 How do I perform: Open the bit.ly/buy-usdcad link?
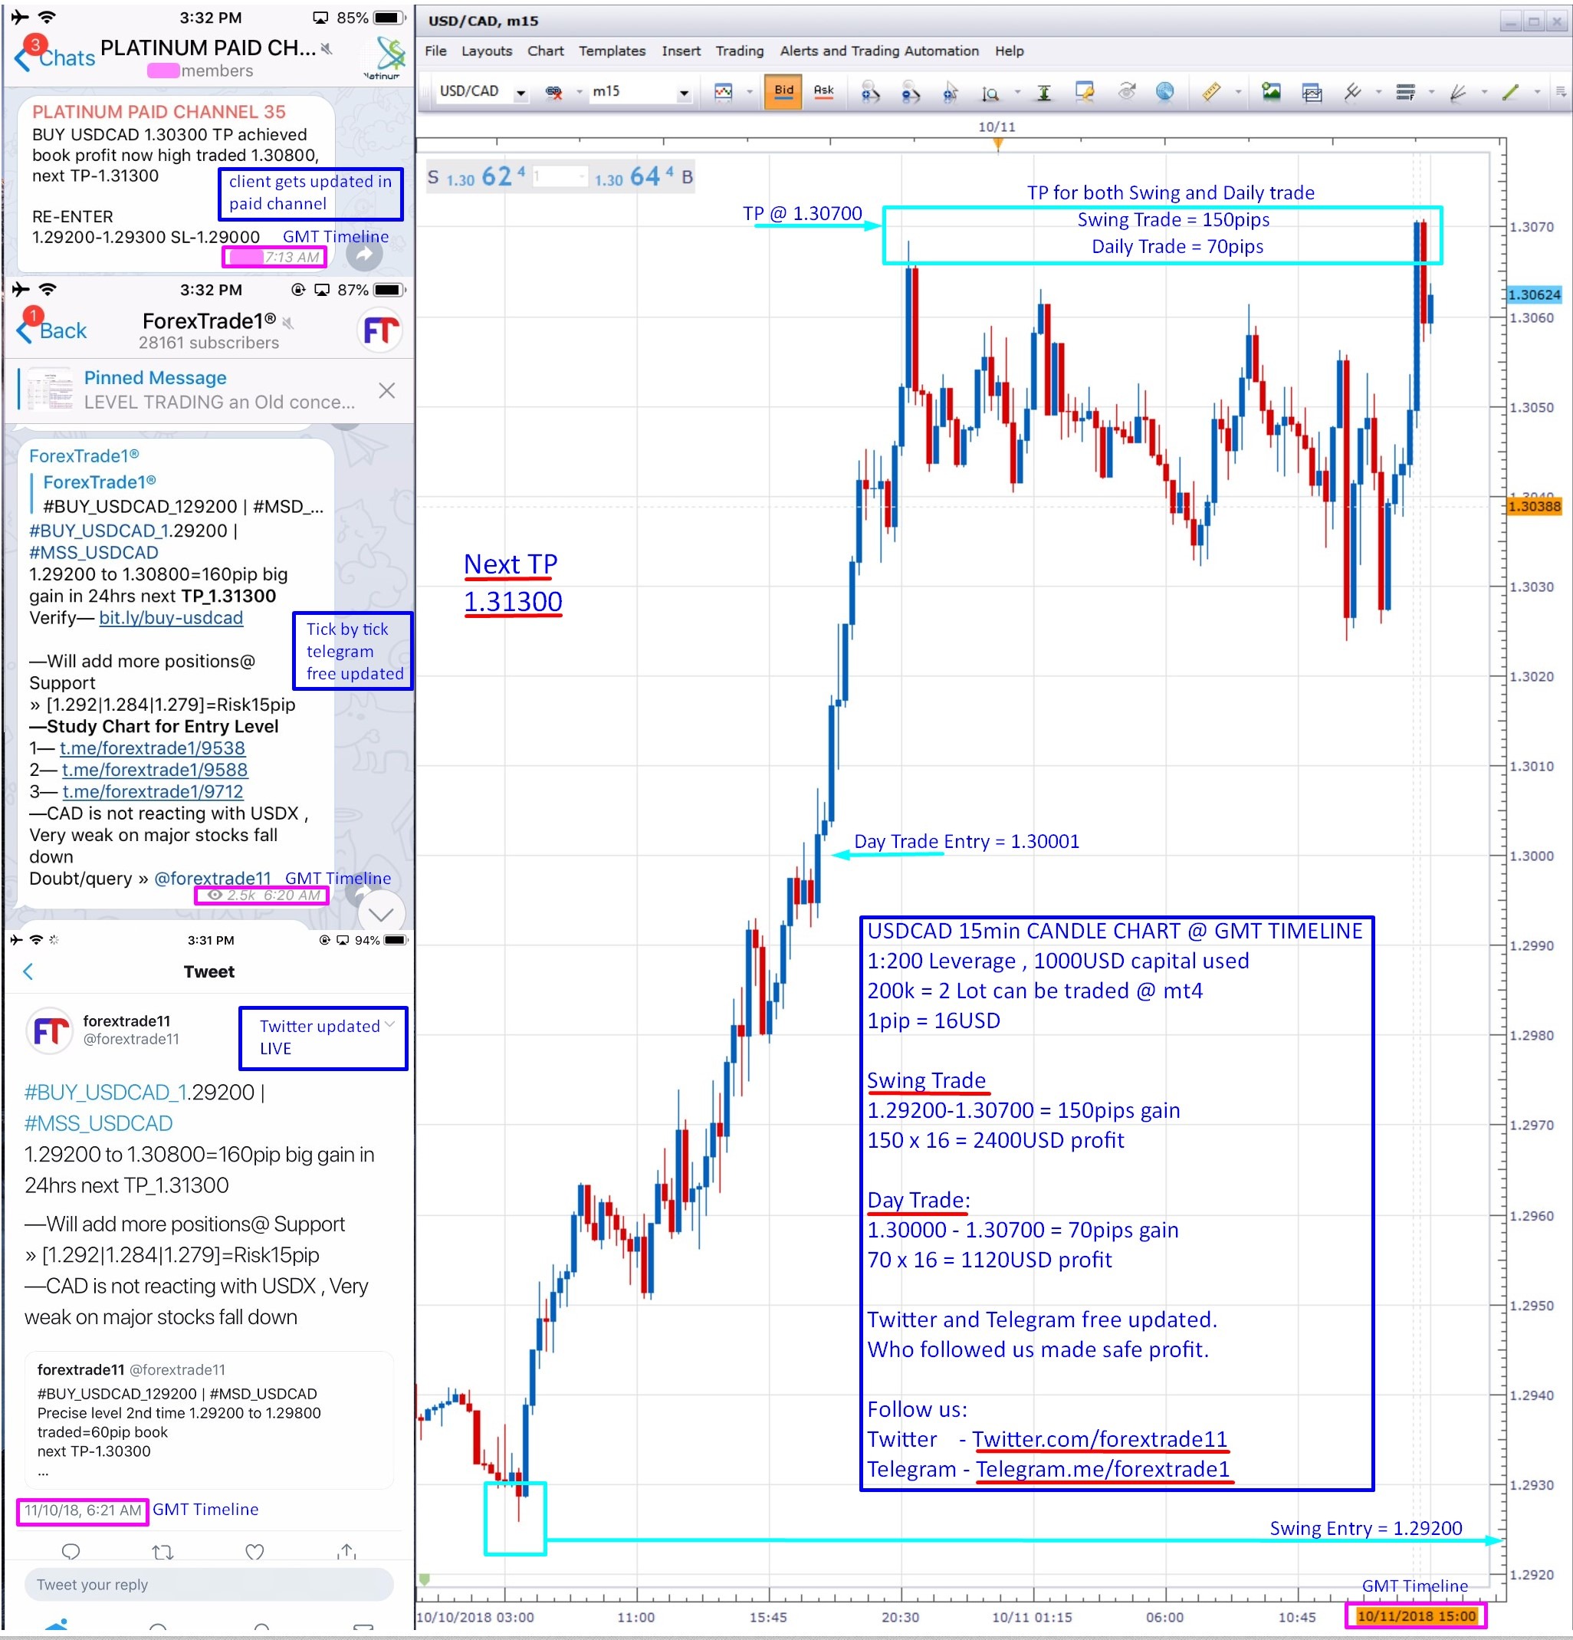point(171,617)
